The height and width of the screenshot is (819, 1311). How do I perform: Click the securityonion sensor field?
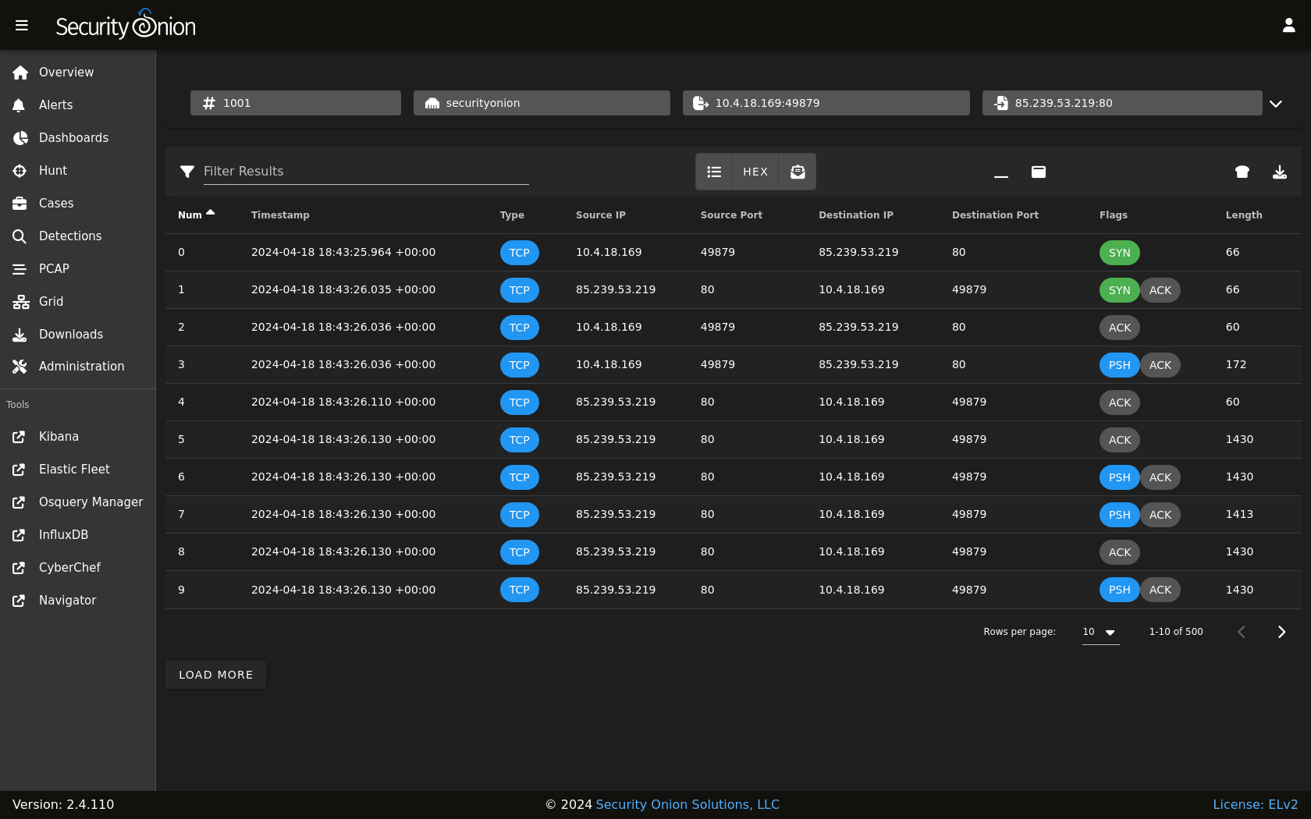click(542, 103)
